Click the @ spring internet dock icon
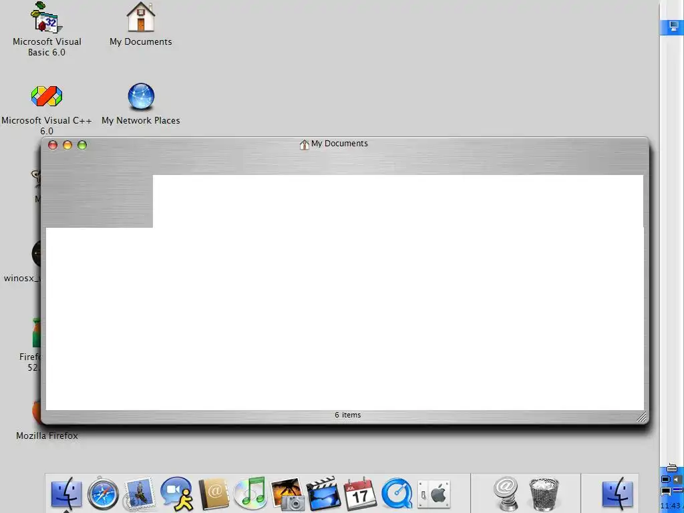The width and height of the screenshot is (684, 513). coord(506,494)
